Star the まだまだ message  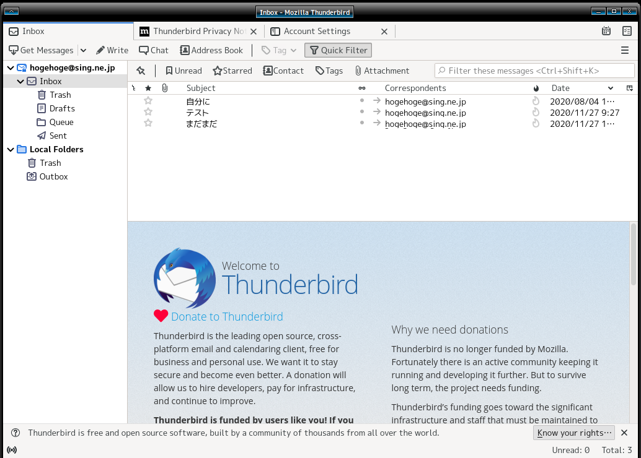(148, 123)
